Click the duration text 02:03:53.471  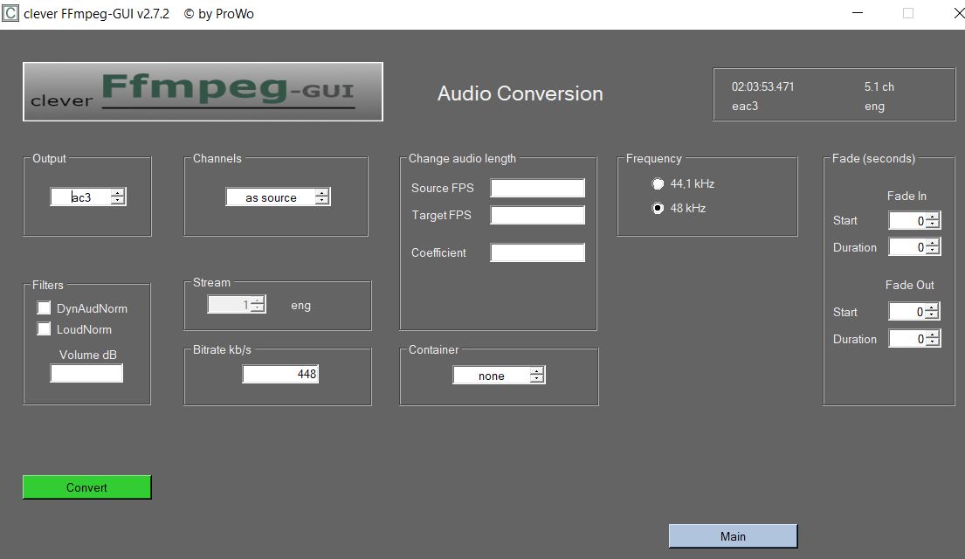coord(762,86)
